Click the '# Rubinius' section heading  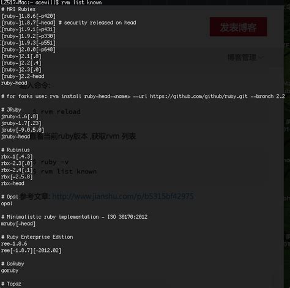point(15,150)
